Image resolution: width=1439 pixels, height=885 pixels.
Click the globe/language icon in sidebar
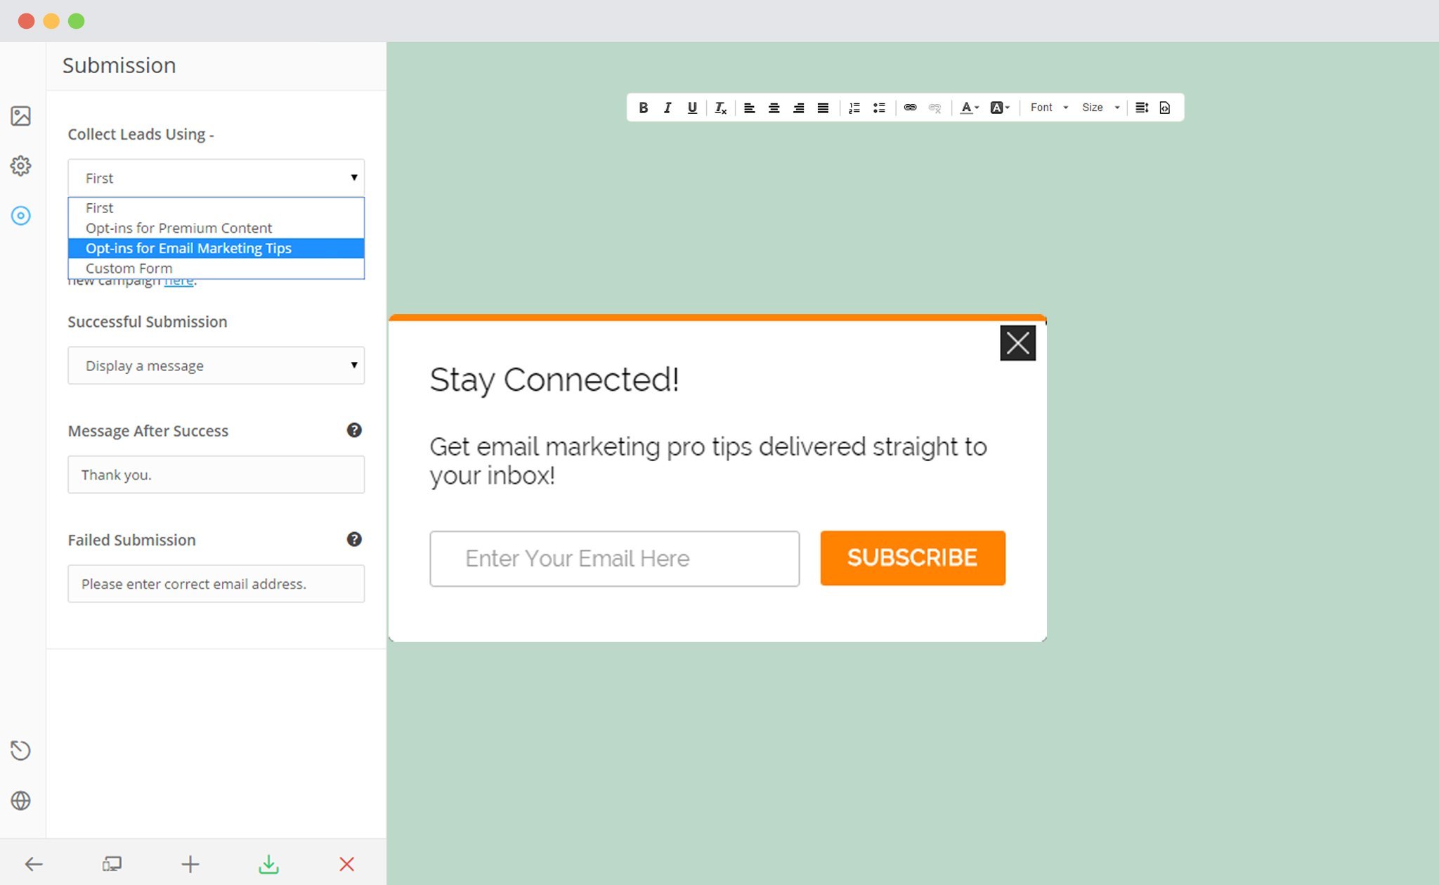[x=22, y=801]
